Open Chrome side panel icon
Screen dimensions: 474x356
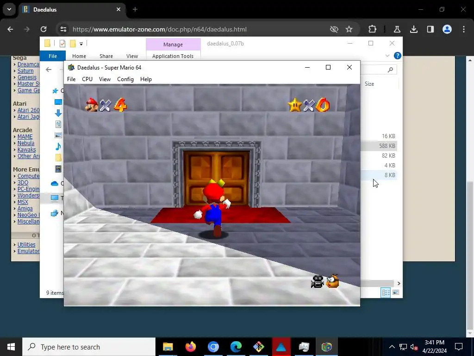tap(430, 29)
